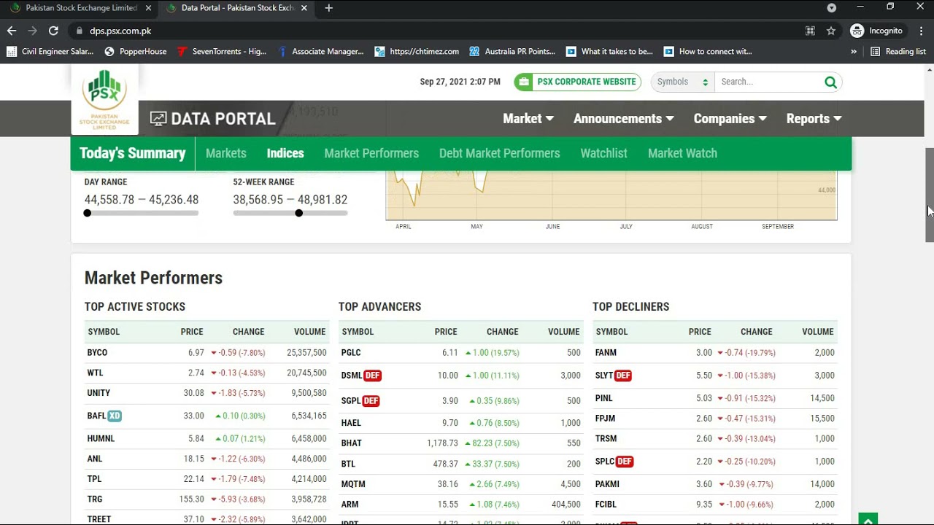
Task: Click TOP ADVANCERS Volume column header
Action: tap(564, 332)
